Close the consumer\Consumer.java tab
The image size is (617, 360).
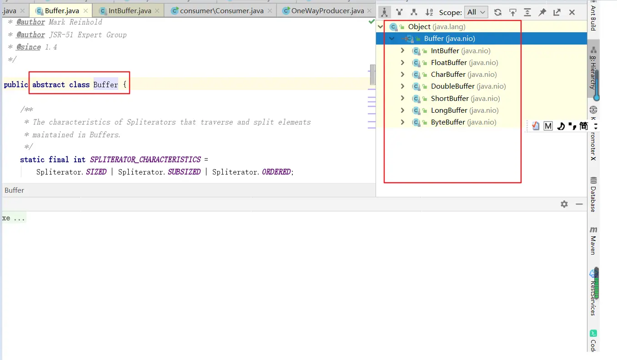point(270,10)
